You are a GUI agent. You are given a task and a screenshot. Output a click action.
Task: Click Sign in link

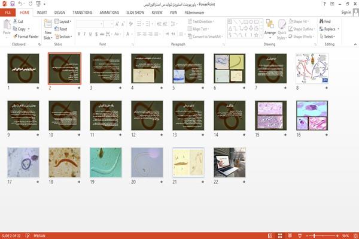click(346, 13)
